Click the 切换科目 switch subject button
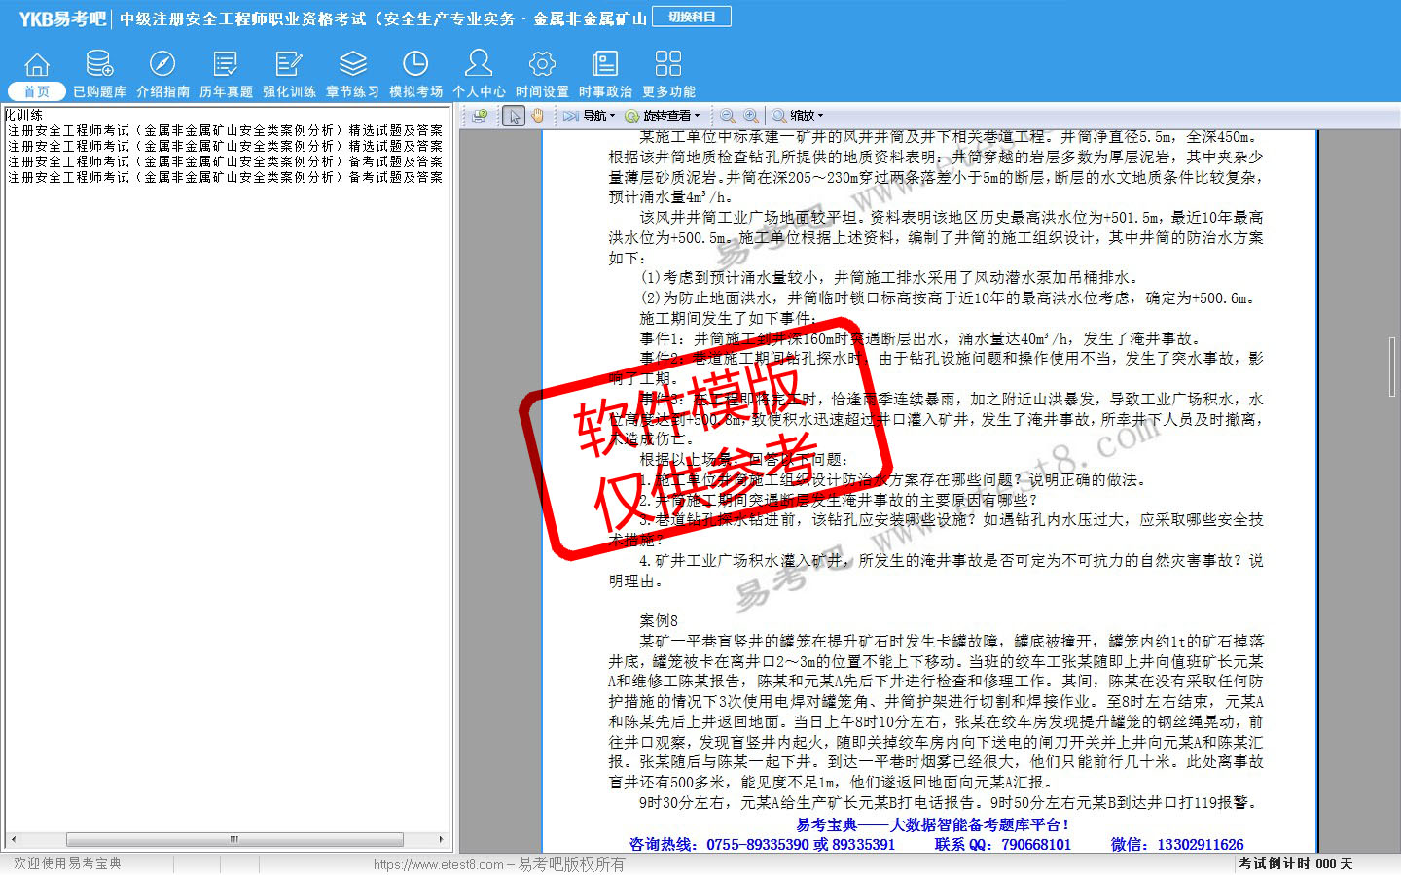The image size is (1401, 875). point(692,17)
